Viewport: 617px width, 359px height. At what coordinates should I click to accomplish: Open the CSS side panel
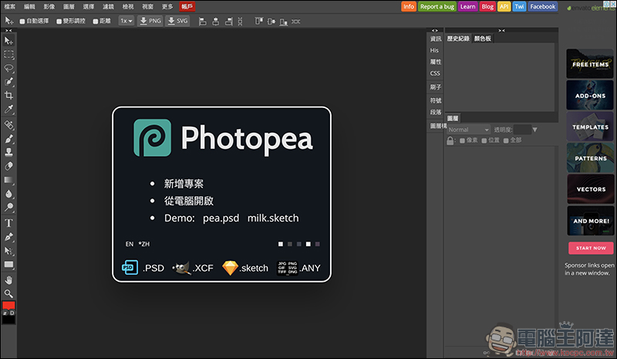pyautogui.click(x=435, y=73)
